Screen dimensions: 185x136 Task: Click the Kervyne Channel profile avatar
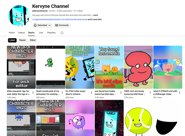pos(19,16)
